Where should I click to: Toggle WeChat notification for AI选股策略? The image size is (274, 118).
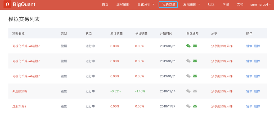pos(188,91)
